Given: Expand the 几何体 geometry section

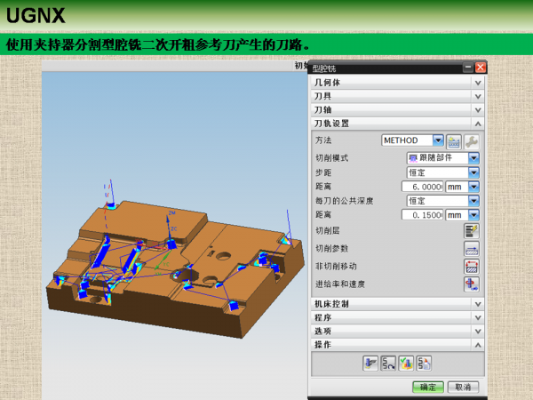Looking at the screenshot, I should coord(397,83).
